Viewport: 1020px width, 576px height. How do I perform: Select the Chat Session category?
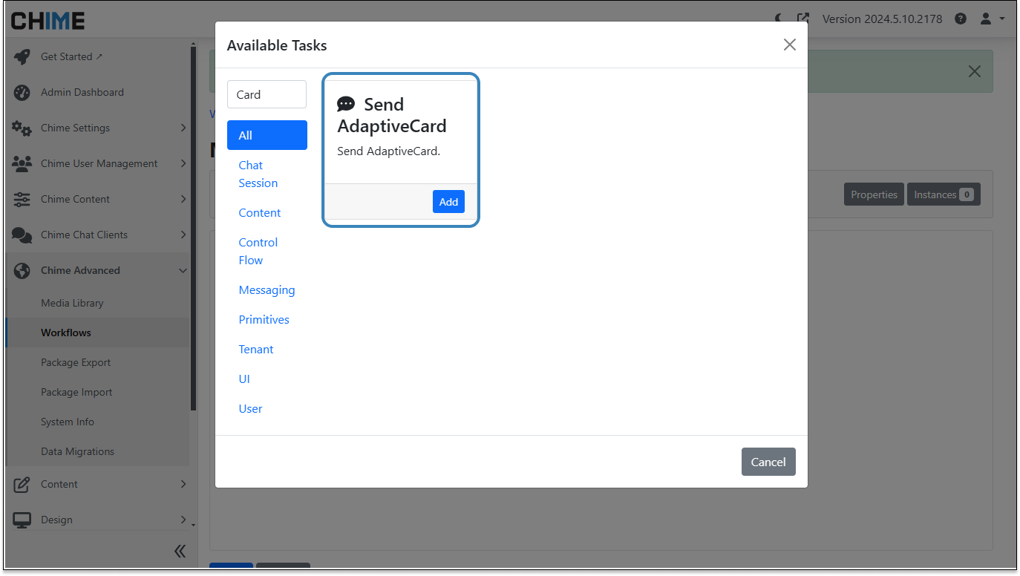pyautogui.click(x=267, y=174)
